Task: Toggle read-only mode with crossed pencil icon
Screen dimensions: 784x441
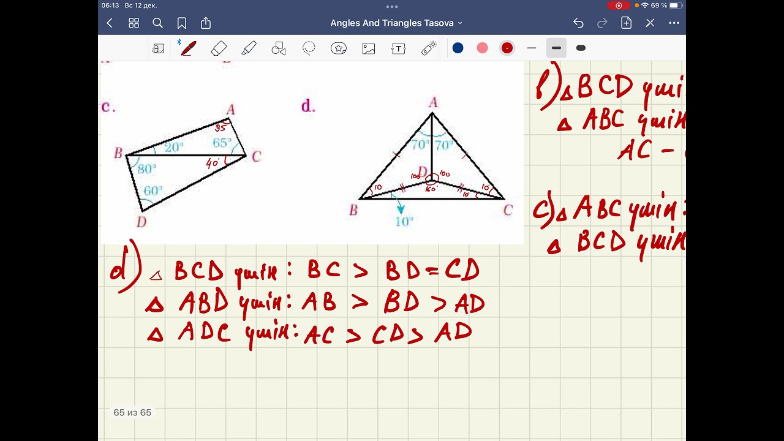Action: click(650, 23)
